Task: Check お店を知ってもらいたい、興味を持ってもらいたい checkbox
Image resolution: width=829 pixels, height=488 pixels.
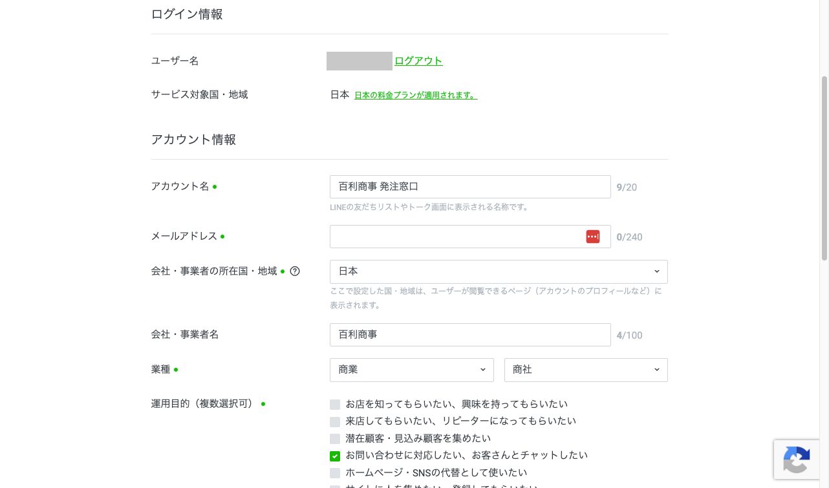Action: (x=335, y=405)
